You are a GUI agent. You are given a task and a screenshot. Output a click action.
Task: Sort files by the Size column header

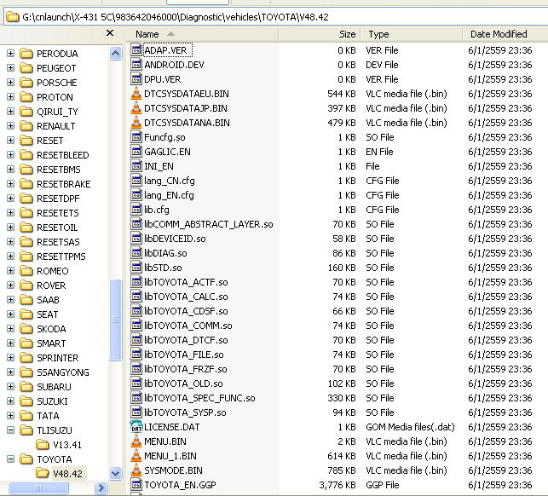[320, 34]
